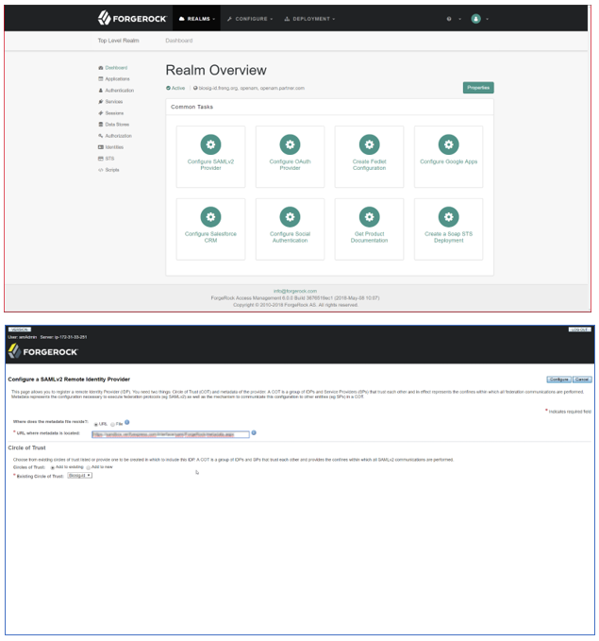
Task: Select Data Stores in the sidebar
Action: (113, 125)
